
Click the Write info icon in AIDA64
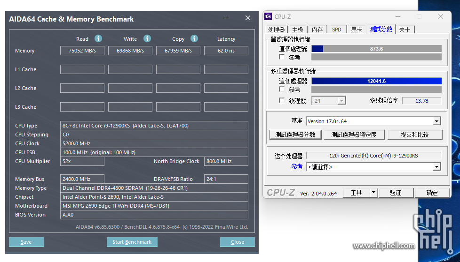pos(147,38)
